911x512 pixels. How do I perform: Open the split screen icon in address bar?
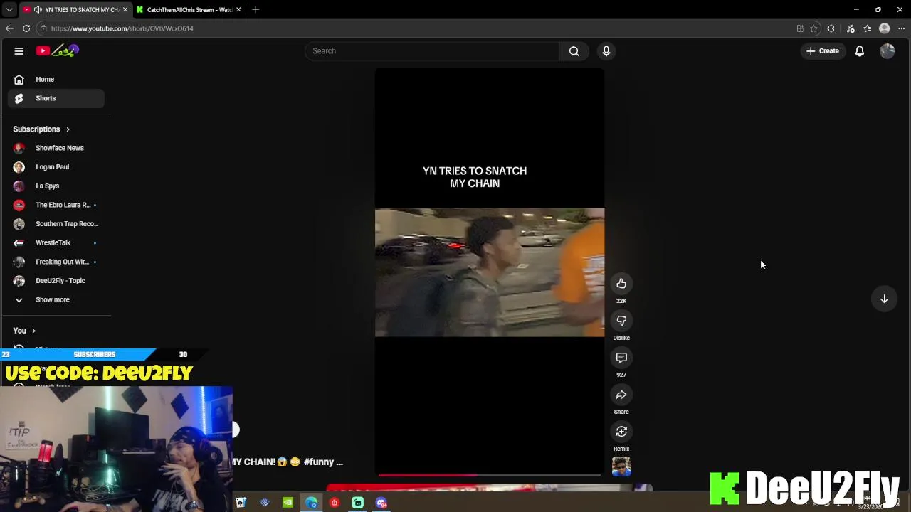800,28
